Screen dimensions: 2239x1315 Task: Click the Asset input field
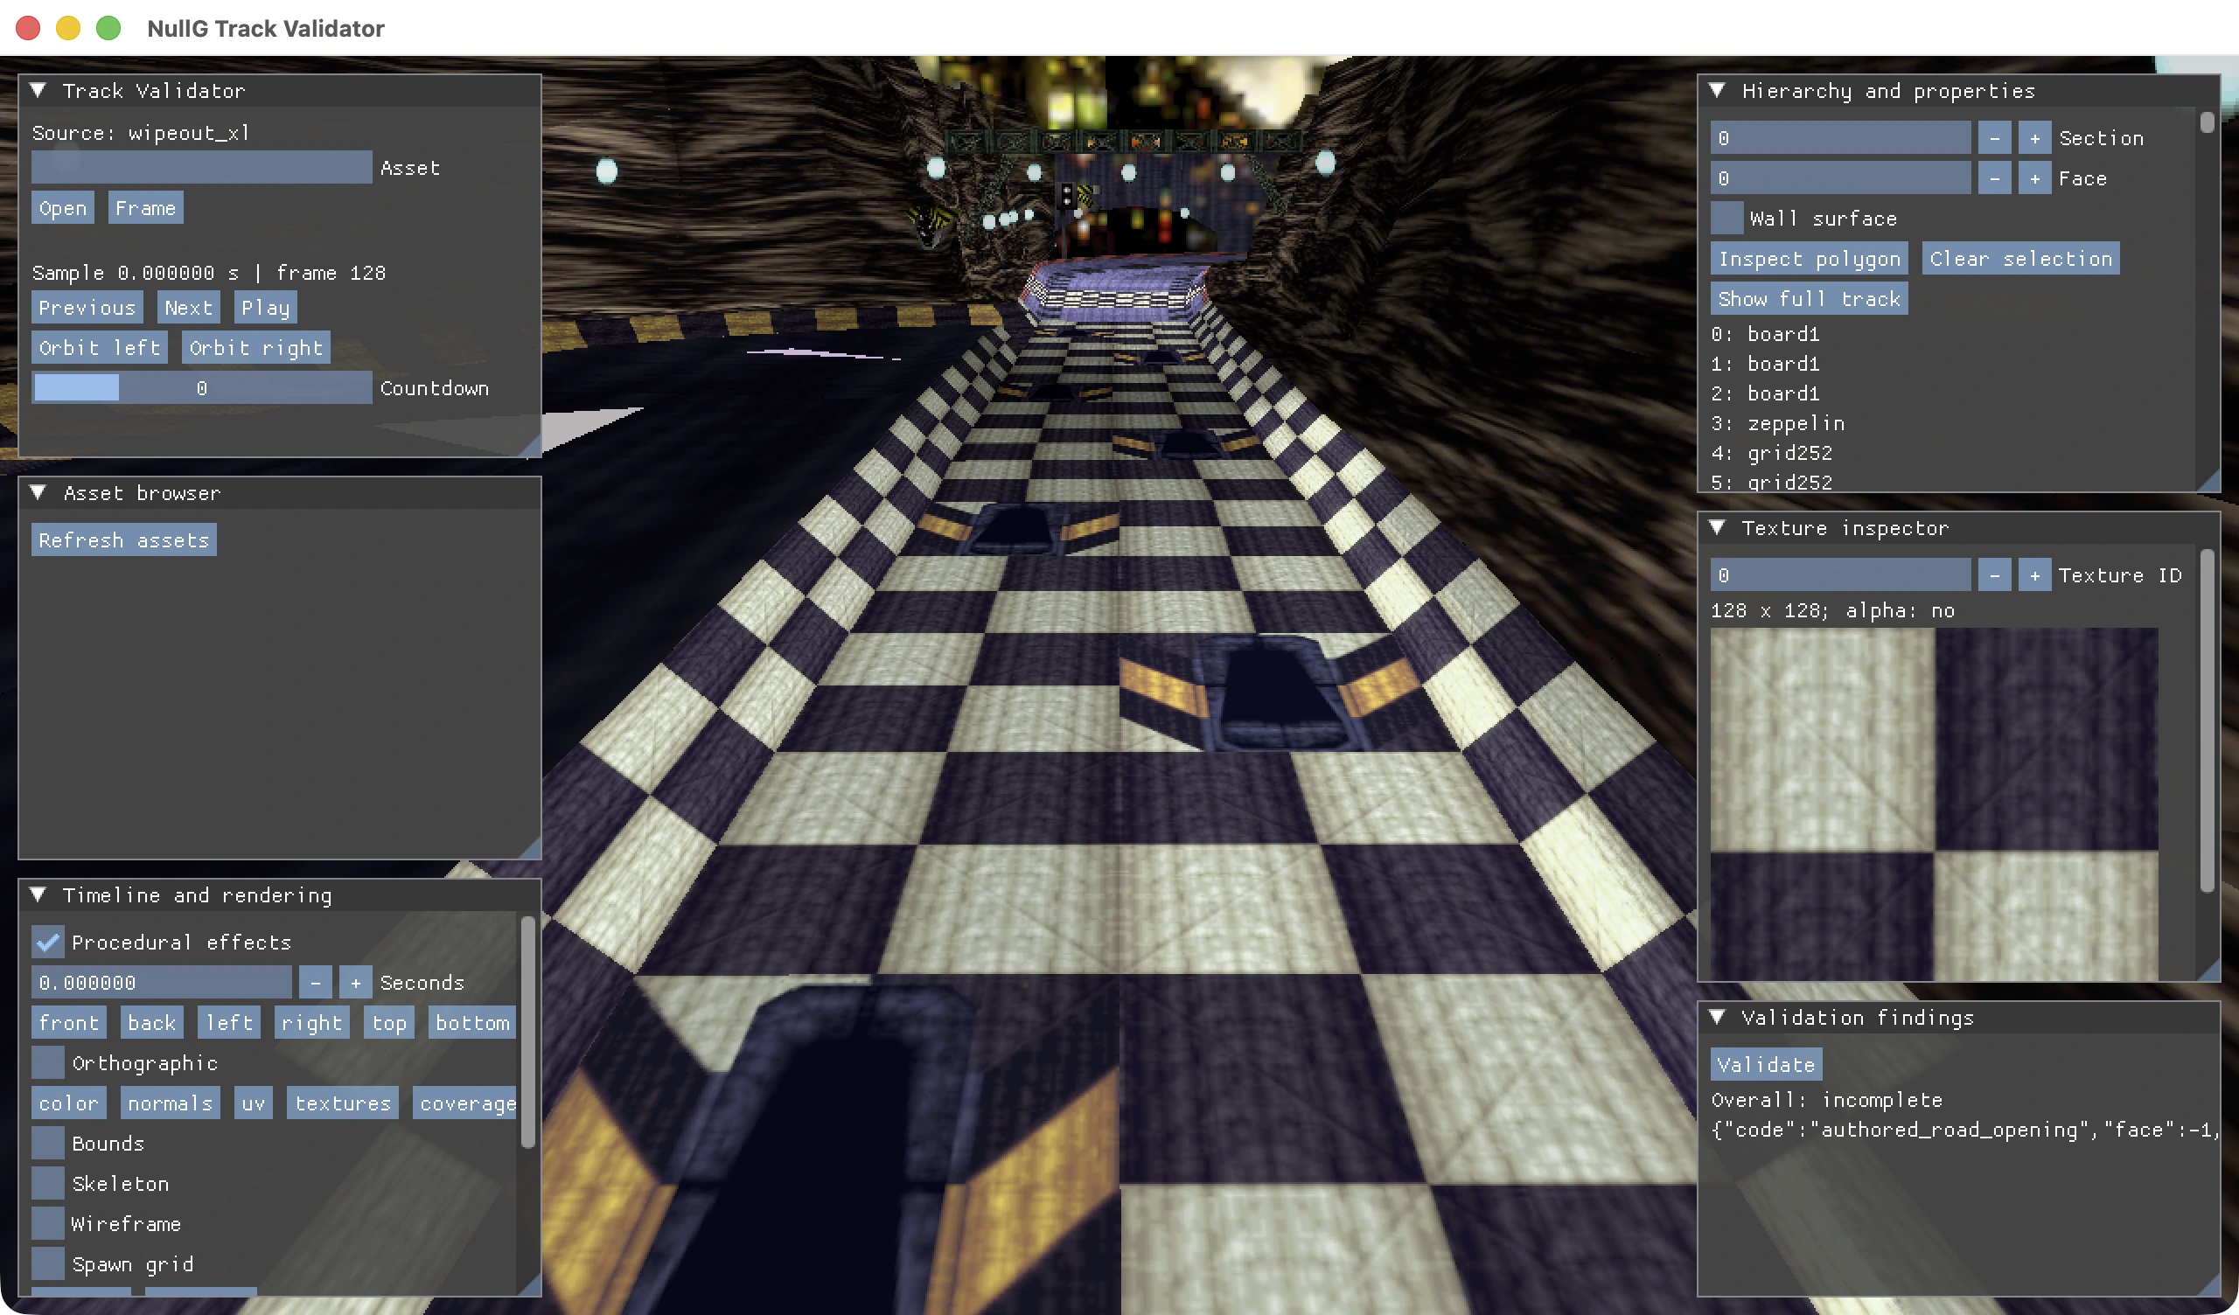click(x=202, y=167)
